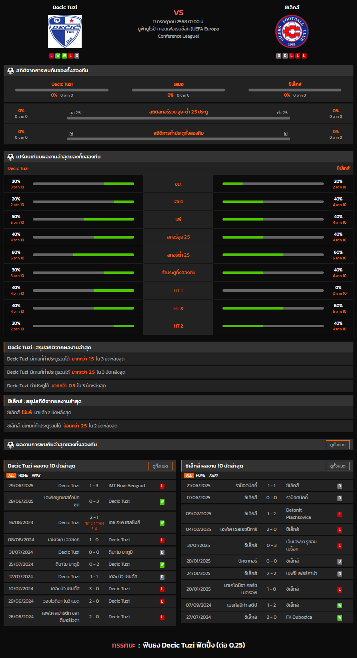Select AWAY tab in Sileks results
The height and width of the screenshot is (658, 357).
pyautogui.click(x=214, y=476)
